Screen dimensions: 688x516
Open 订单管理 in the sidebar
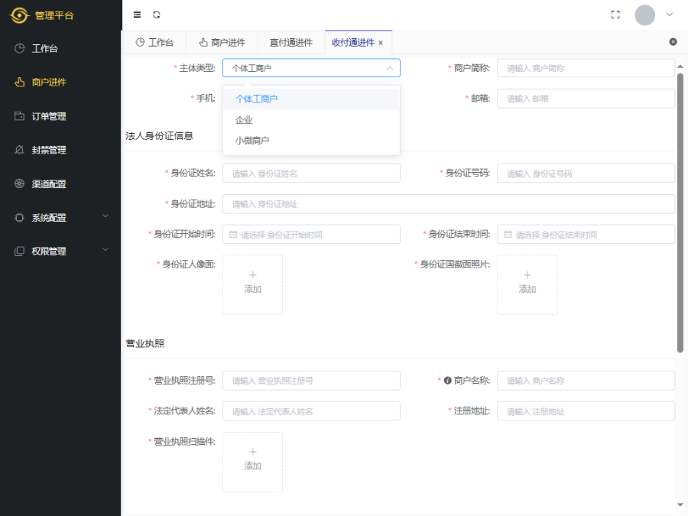click(x=60, y=116)
